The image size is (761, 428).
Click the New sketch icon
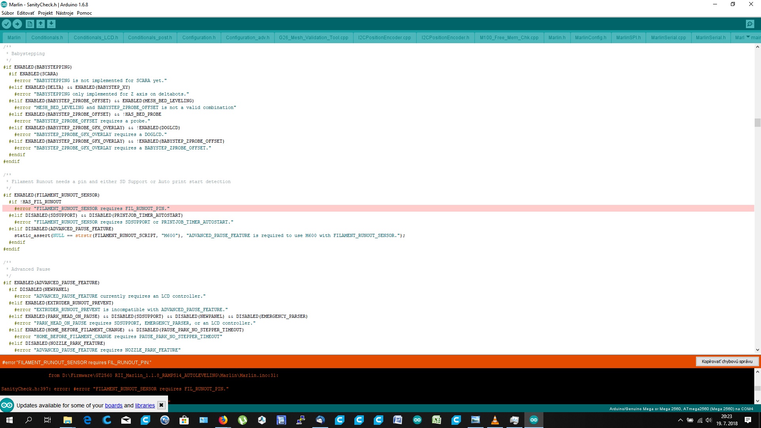[30, 24]
